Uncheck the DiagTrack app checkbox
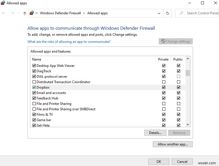The height and width of the screenshot is (166, 219). (x=34, y=71)
